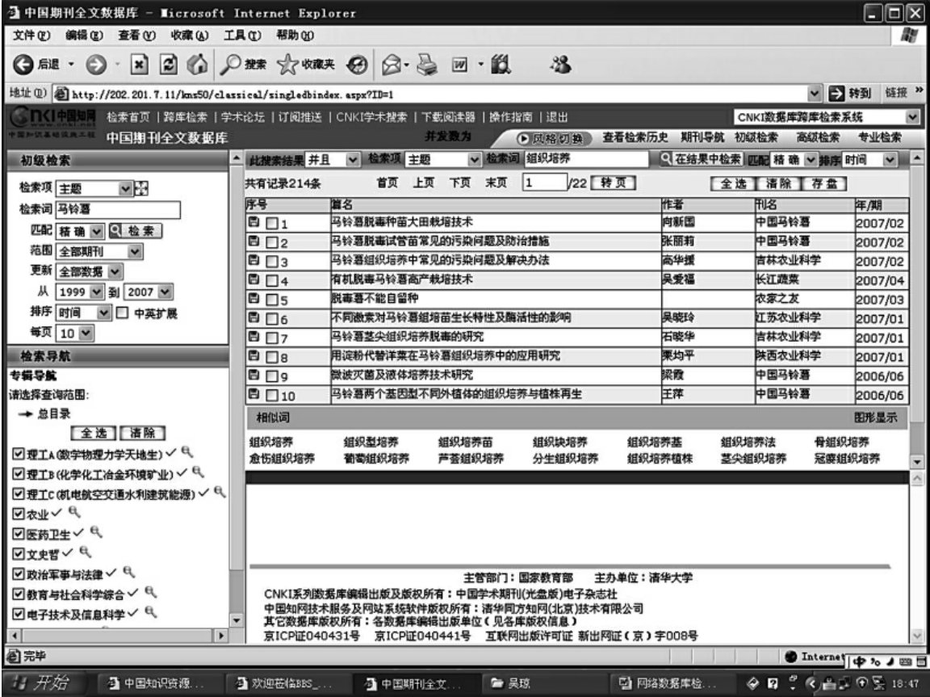Open the 收藏 menu
This screenshot has width=930, height=697.
click(189, 35)
